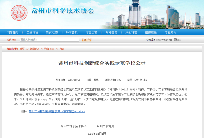This screenshot has width=204, height=138.
Task: Click the 来源: 科协 source text
Action: (x=92, y=80)
